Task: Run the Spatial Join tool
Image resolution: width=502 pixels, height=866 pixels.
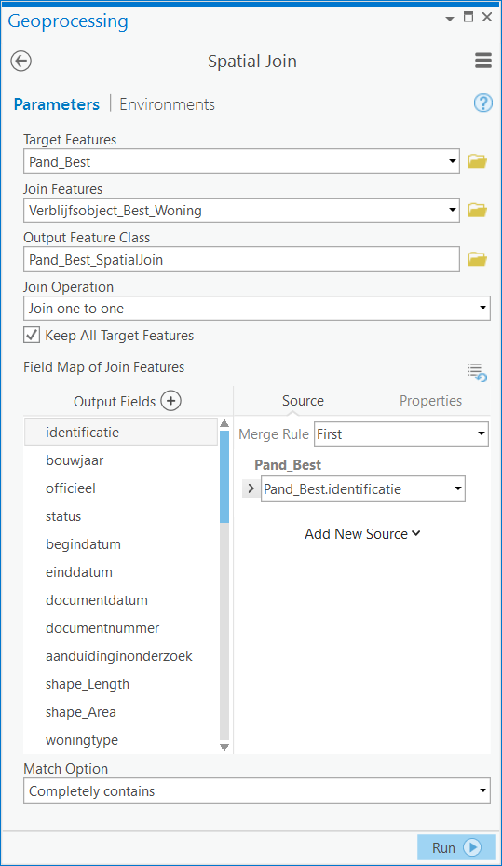Action: (x=456, y=847)
